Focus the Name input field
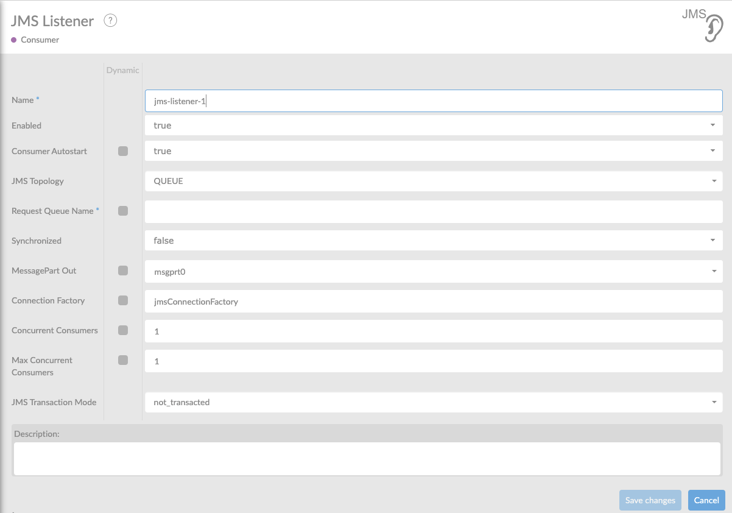Viewport: 732px width, 513px height. point(434,101)
